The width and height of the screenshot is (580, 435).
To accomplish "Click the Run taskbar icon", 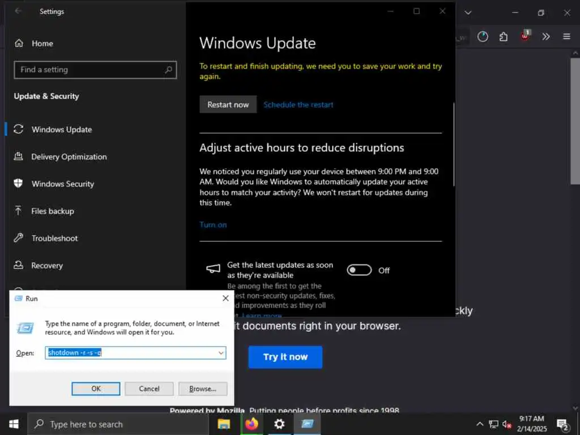I will click(x=307, y=424).
